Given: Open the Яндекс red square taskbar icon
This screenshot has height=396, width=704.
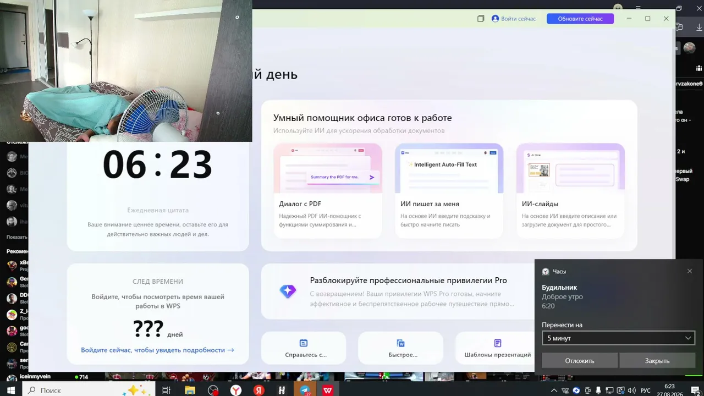Looking at the screenshot, I should 259,390.
